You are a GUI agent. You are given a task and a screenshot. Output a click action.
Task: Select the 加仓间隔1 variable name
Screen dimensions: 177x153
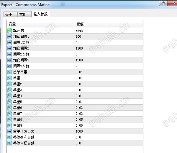(x=21, y=36)
